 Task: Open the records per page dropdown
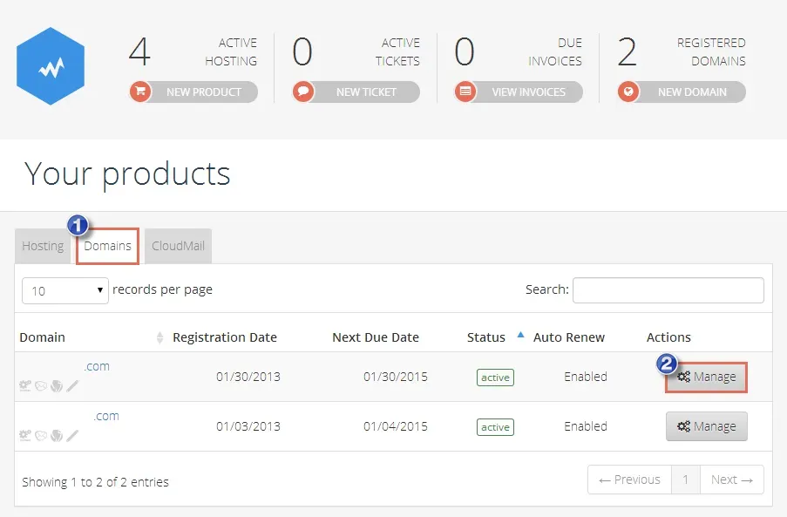pos(65,290)
